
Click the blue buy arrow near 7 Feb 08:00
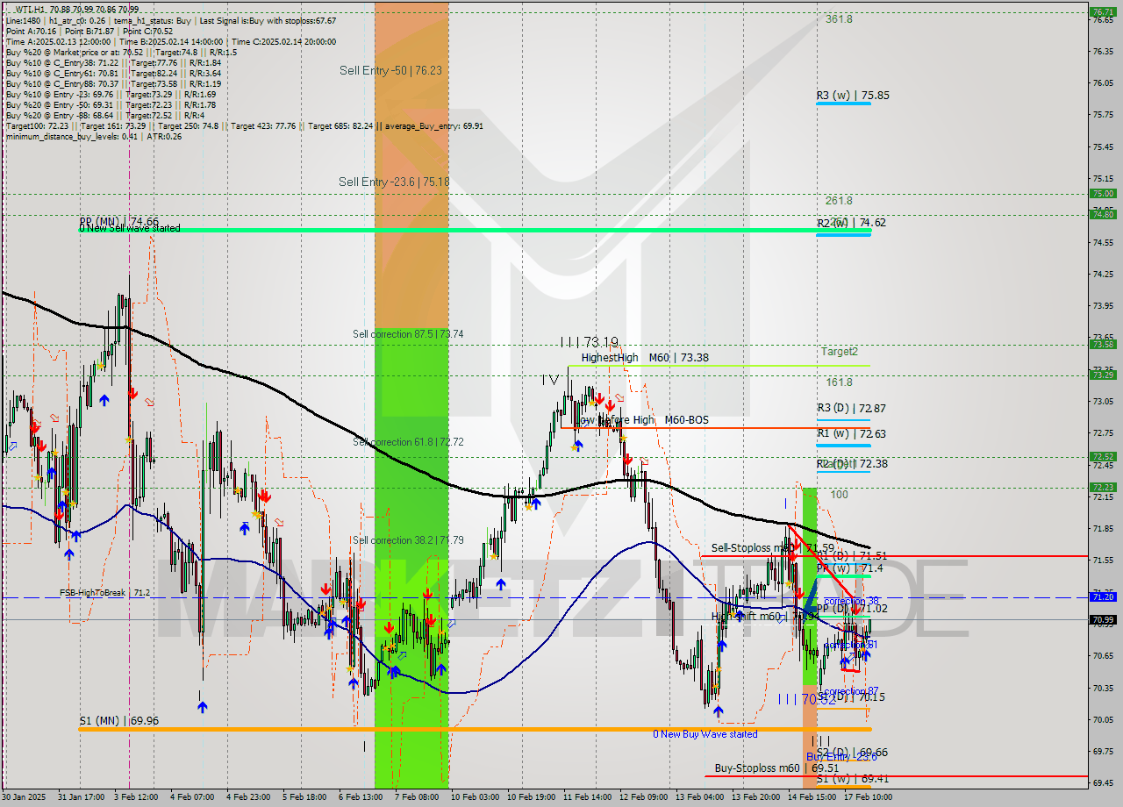(x=395, y=671)
